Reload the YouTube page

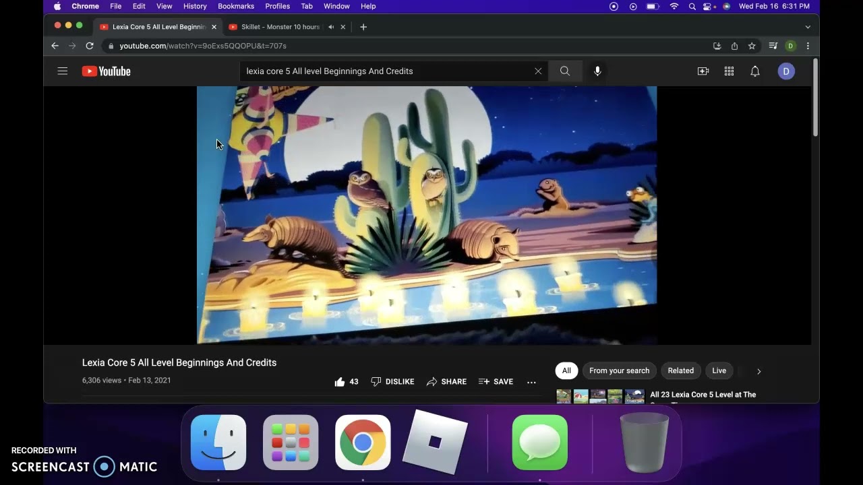point(90,46)
